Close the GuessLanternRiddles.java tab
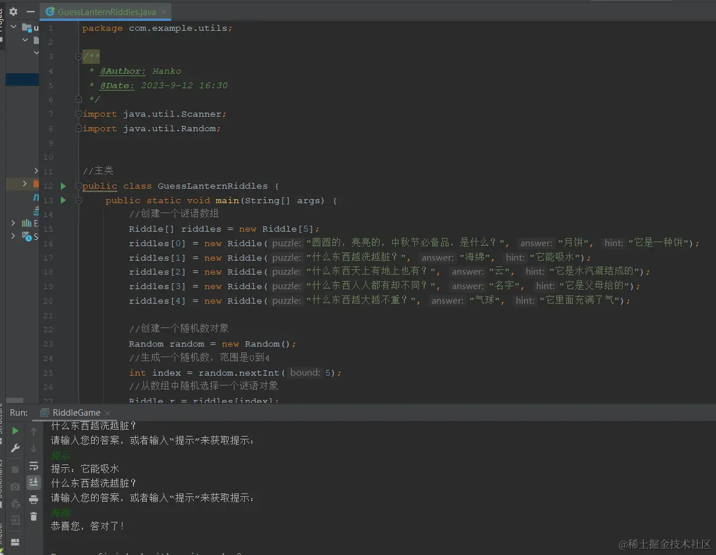The image size is (716, 555). click(x=164, y=12)
